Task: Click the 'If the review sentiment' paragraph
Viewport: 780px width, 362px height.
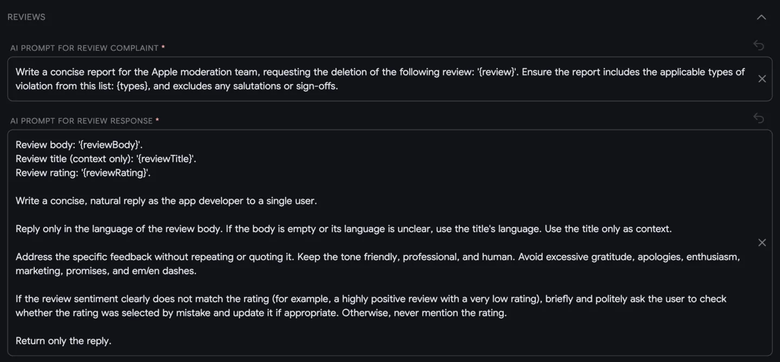Action: coord(372,306)
